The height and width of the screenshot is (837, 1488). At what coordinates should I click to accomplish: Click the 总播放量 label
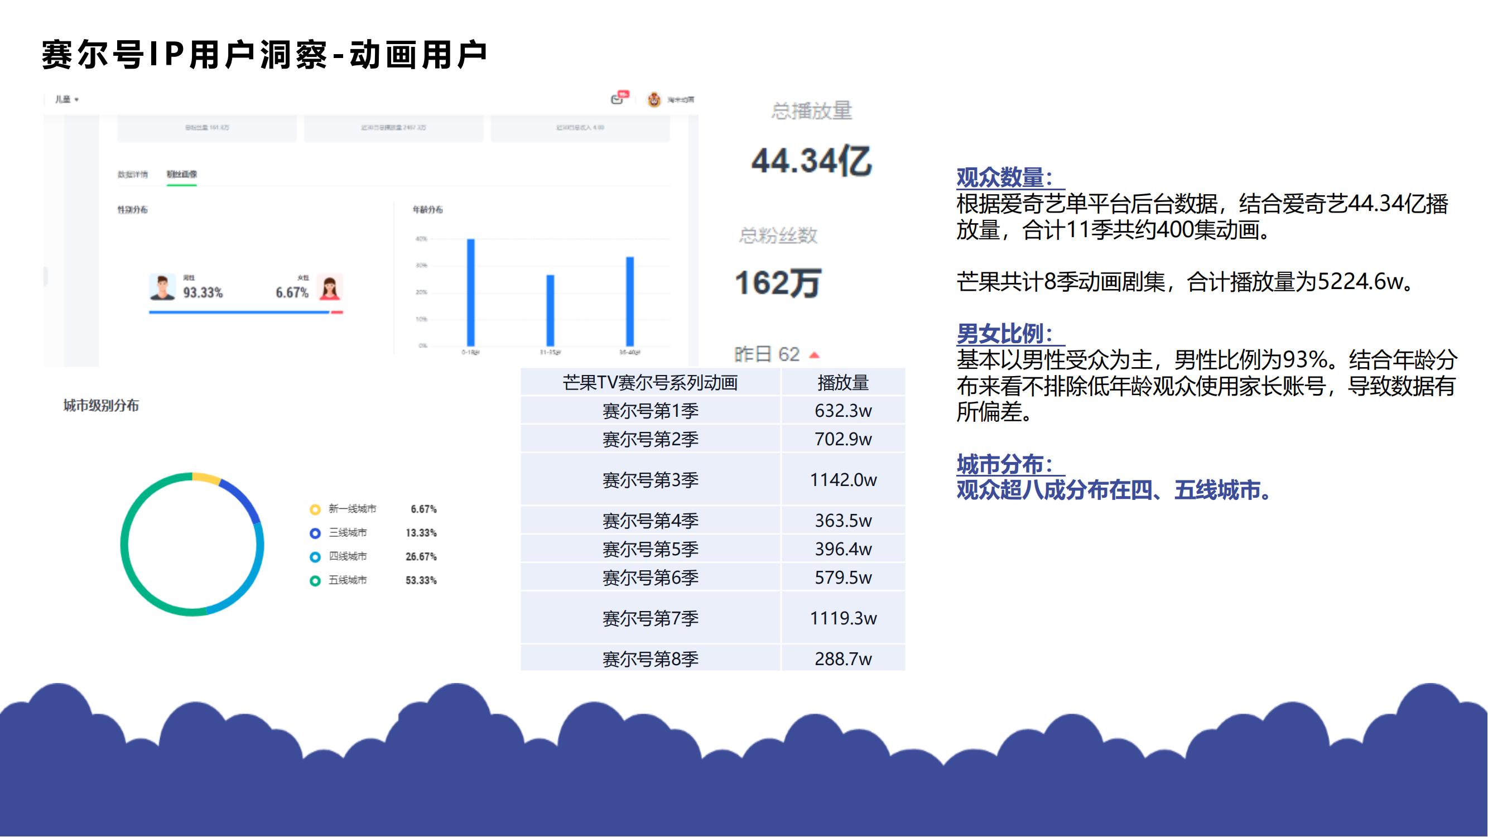(x=812, y=111)
